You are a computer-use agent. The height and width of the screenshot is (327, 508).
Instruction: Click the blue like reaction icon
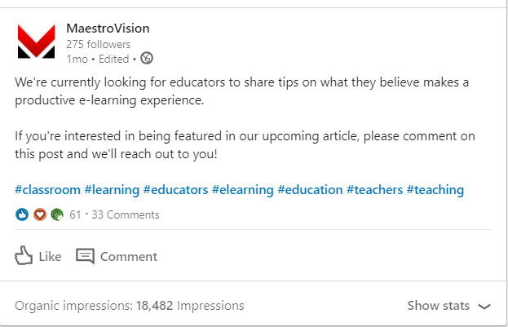pos(22,215)
